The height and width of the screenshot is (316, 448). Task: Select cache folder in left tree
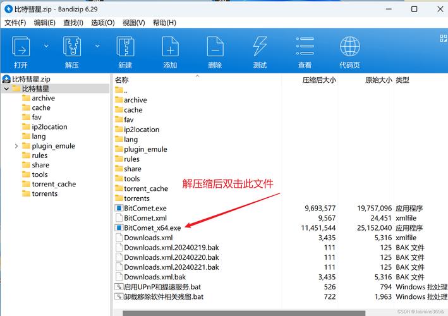pos(41,107)
